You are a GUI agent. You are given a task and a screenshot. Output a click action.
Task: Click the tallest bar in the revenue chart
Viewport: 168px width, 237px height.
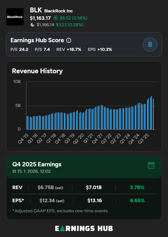(x=151, y=113)
